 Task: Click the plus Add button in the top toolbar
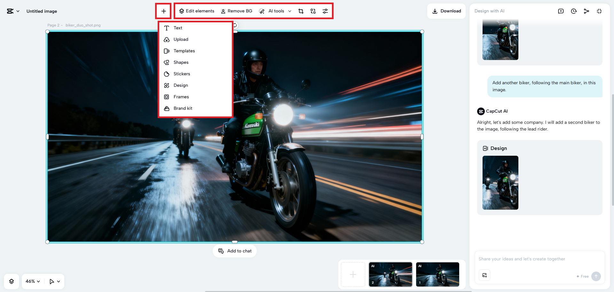click(x=164, y=11)
